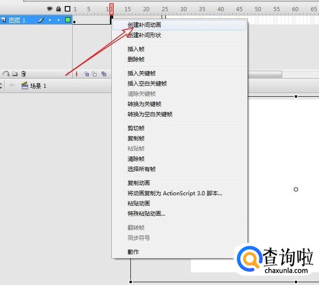Viewport: 319px width, 285px height.
Task: Click the add motion guide icon
Action: click(6, 74)
